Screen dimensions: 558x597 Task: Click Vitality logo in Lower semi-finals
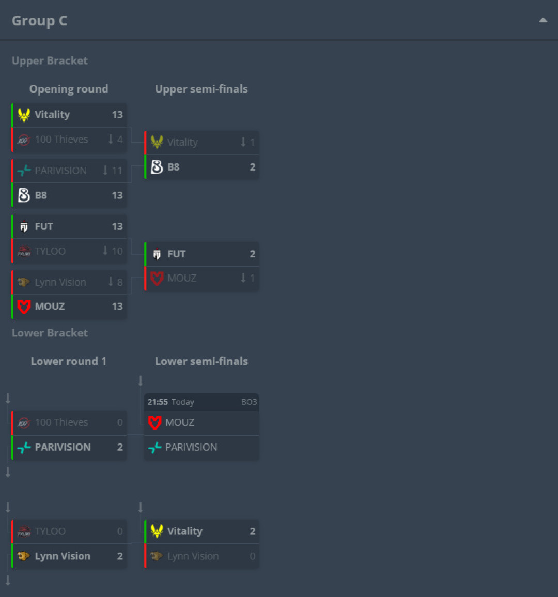tap(157, 531)
